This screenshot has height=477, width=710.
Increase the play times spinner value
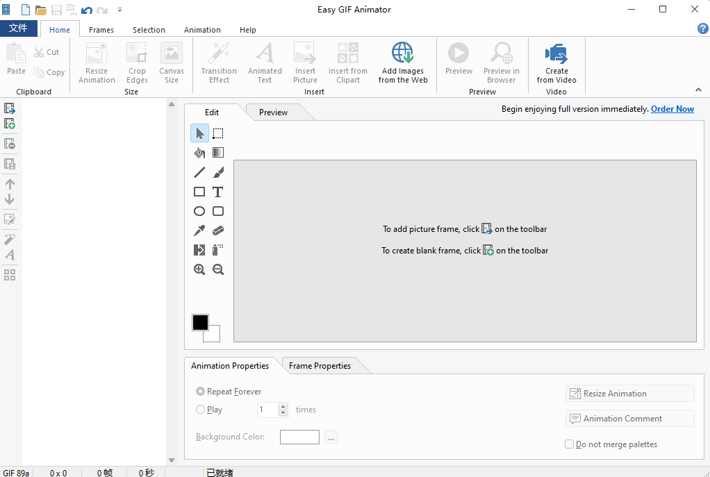[x=283, y=406]
